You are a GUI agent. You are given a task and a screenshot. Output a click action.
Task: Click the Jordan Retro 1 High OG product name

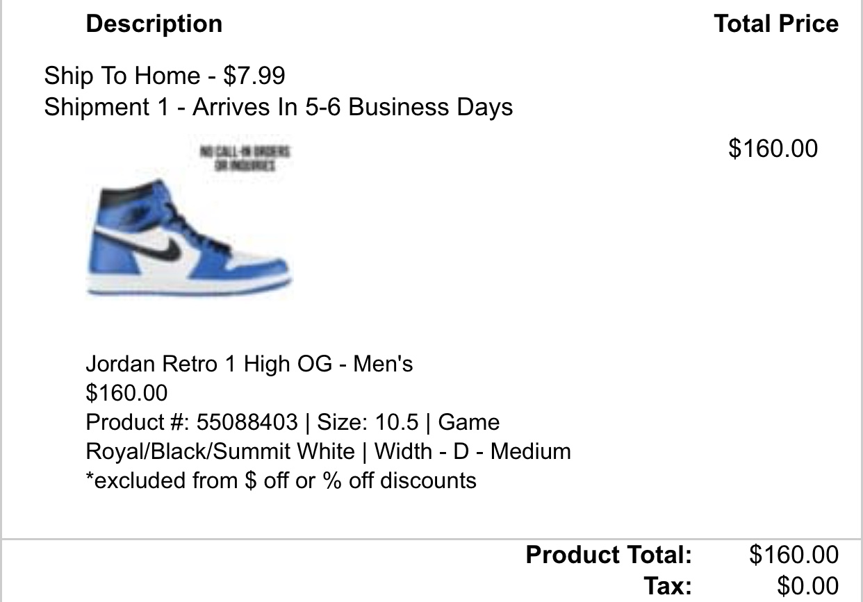(x=249, y=363)
